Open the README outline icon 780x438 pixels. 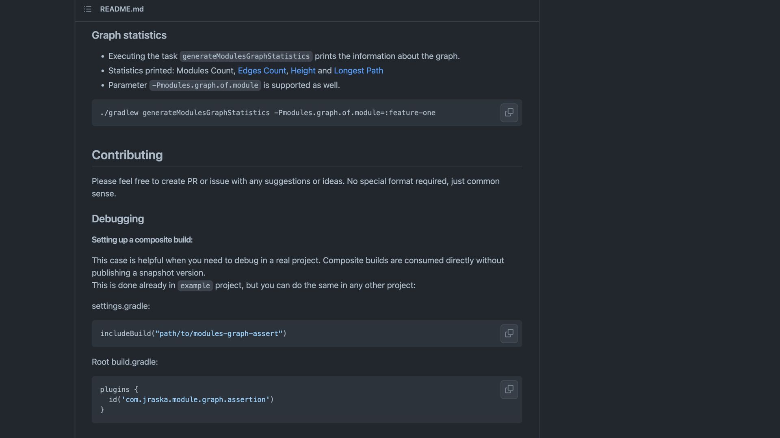pyautogui.click(x=87, y=9)
